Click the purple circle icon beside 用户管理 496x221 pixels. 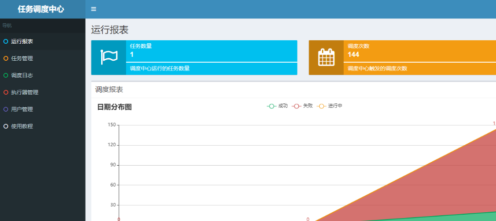[x=6, y=109]
